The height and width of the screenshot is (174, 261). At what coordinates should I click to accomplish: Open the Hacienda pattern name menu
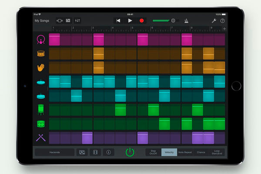click(54, 152)
